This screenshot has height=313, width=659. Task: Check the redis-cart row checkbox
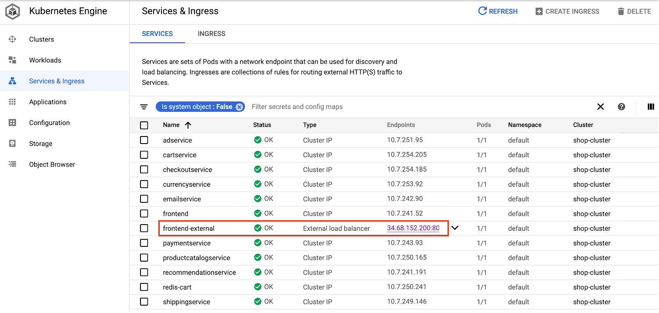[144, 287]
